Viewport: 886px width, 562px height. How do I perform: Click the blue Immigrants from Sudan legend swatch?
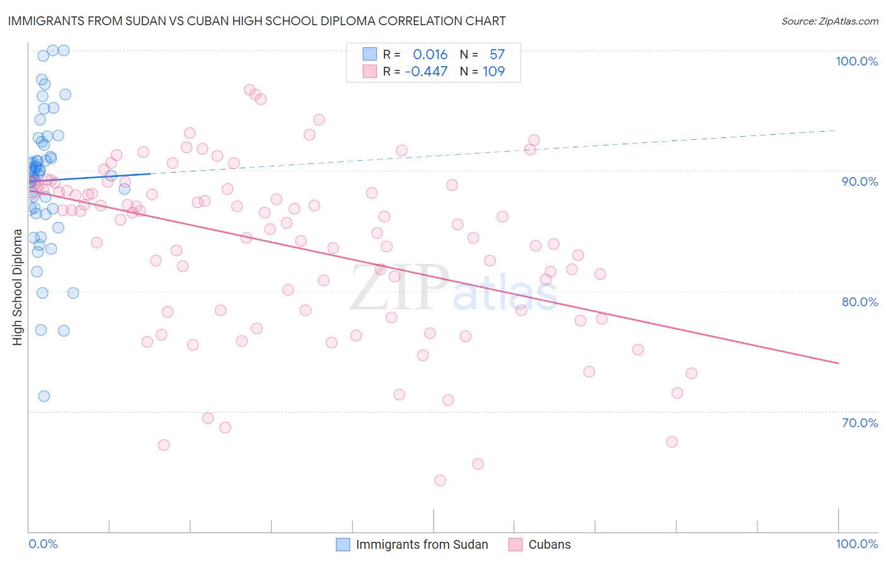(343, 544)
